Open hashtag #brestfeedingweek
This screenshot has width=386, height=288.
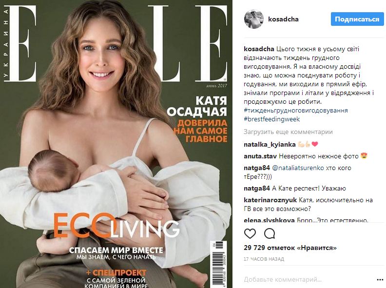pyautogui.click(x=272, y=119)
